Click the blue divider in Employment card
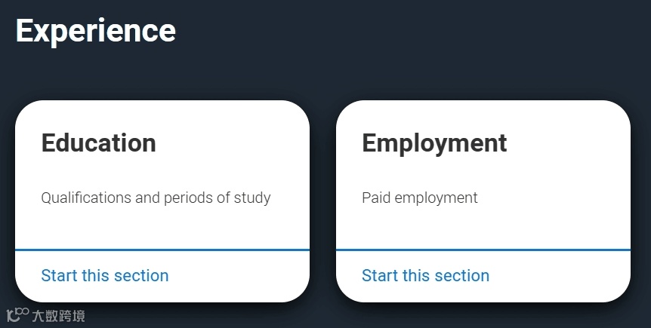This screenshot has height=328, width=651. (483, 250)
